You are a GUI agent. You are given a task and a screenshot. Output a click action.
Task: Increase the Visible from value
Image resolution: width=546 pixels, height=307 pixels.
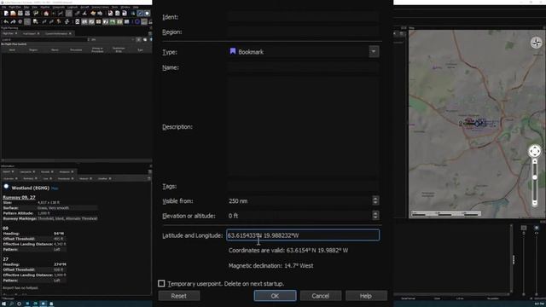(375, 199)
